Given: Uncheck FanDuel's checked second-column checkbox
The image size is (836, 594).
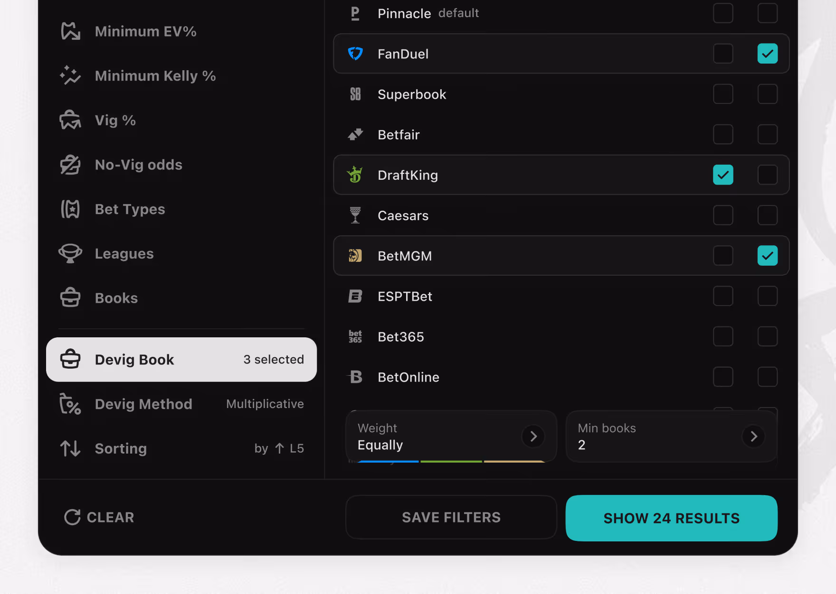Looking at the screenshot, I should click(x=768, y=54).
